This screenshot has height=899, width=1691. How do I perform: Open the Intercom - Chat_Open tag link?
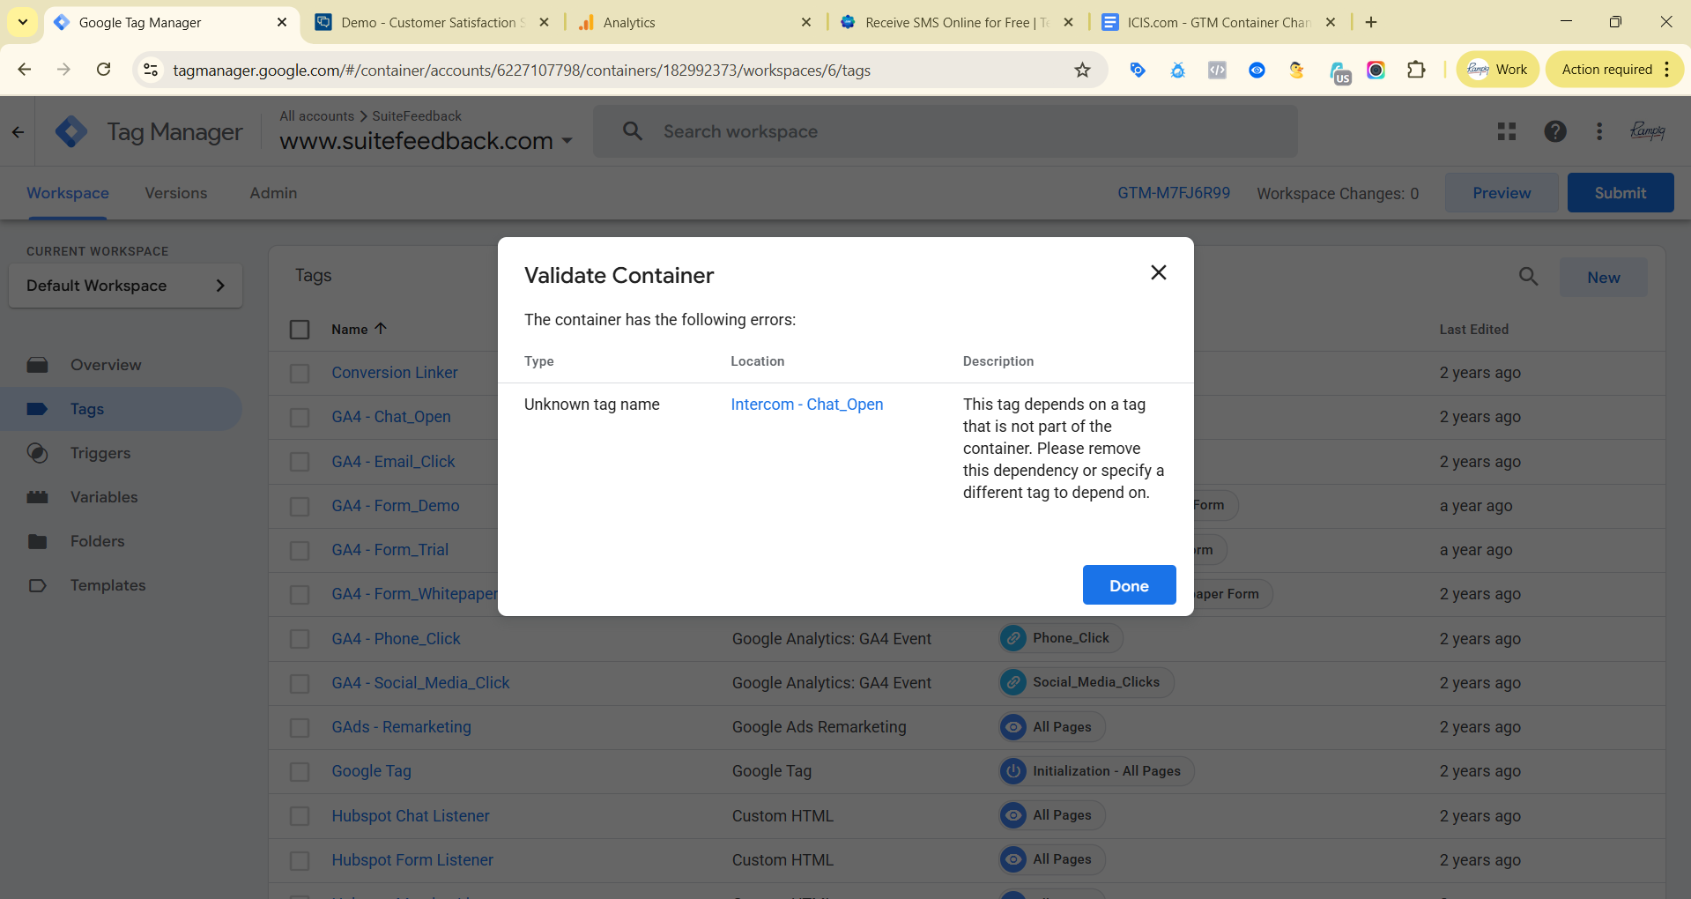click(x=806, y=405)
